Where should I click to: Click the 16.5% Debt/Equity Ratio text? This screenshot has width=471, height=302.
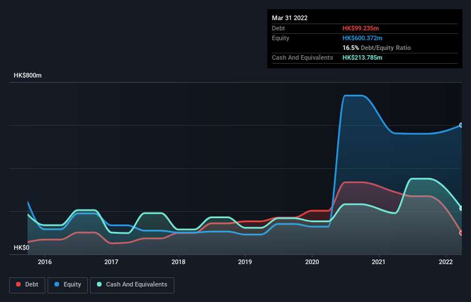(x=376, y=48)
